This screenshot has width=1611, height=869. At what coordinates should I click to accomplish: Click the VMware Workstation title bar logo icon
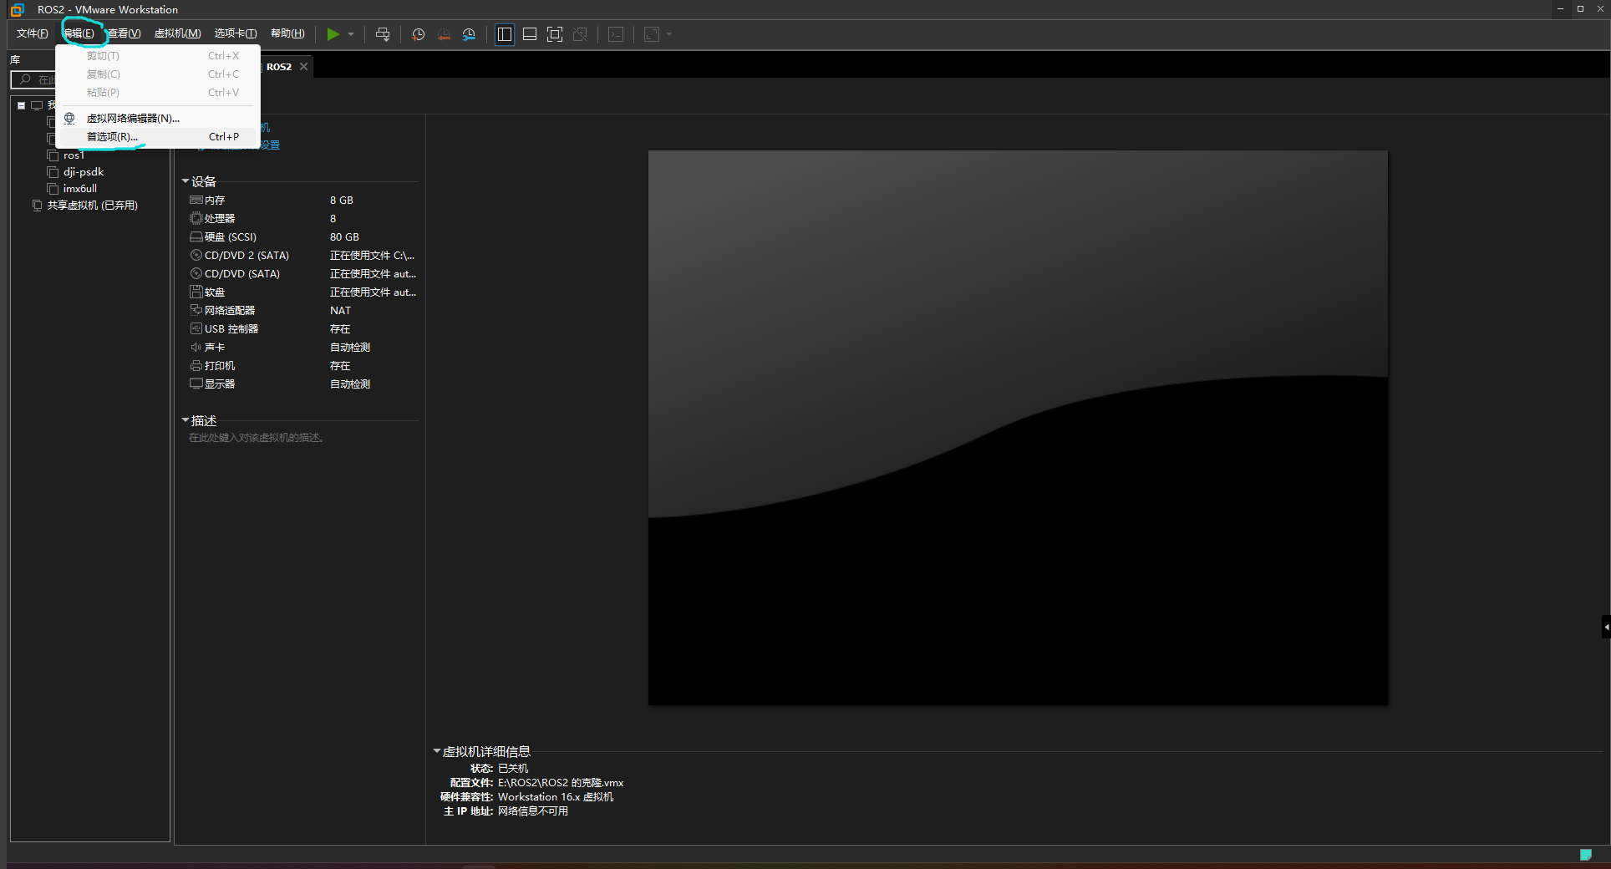(18, 10)
